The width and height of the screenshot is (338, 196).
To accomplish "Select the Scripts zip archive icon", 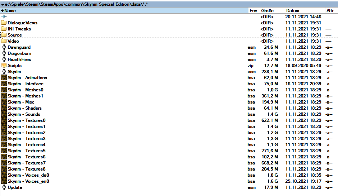I will click(4, 66).
